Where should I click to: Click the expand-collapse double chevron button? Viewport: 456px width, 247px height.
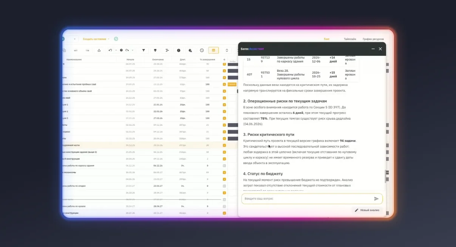227,50
